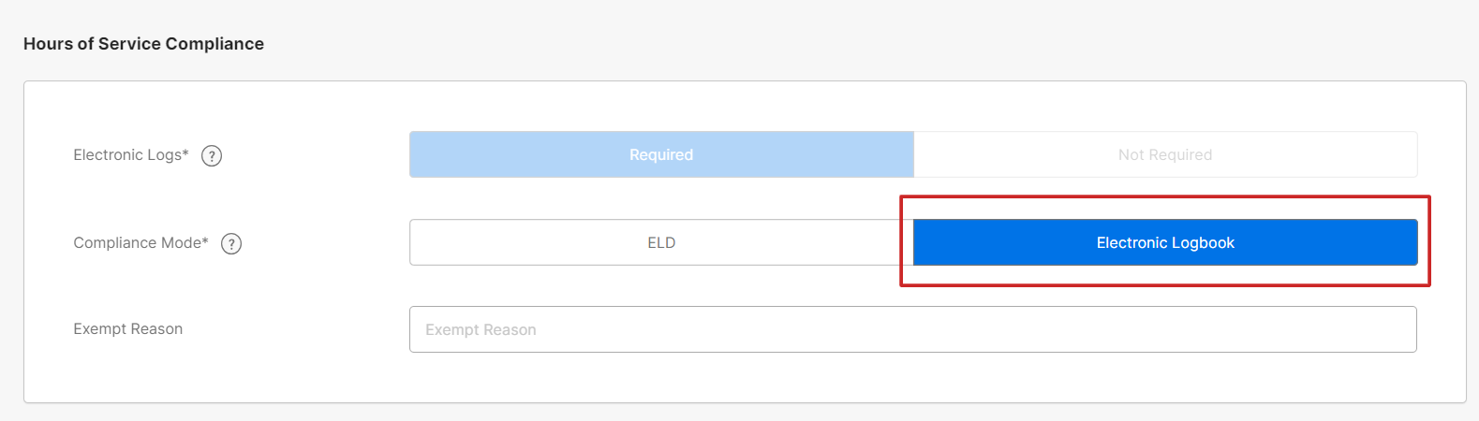Click the Electronic Logs* field label
The width and height of the screenshot is (1479, 421).
[131, 155]
